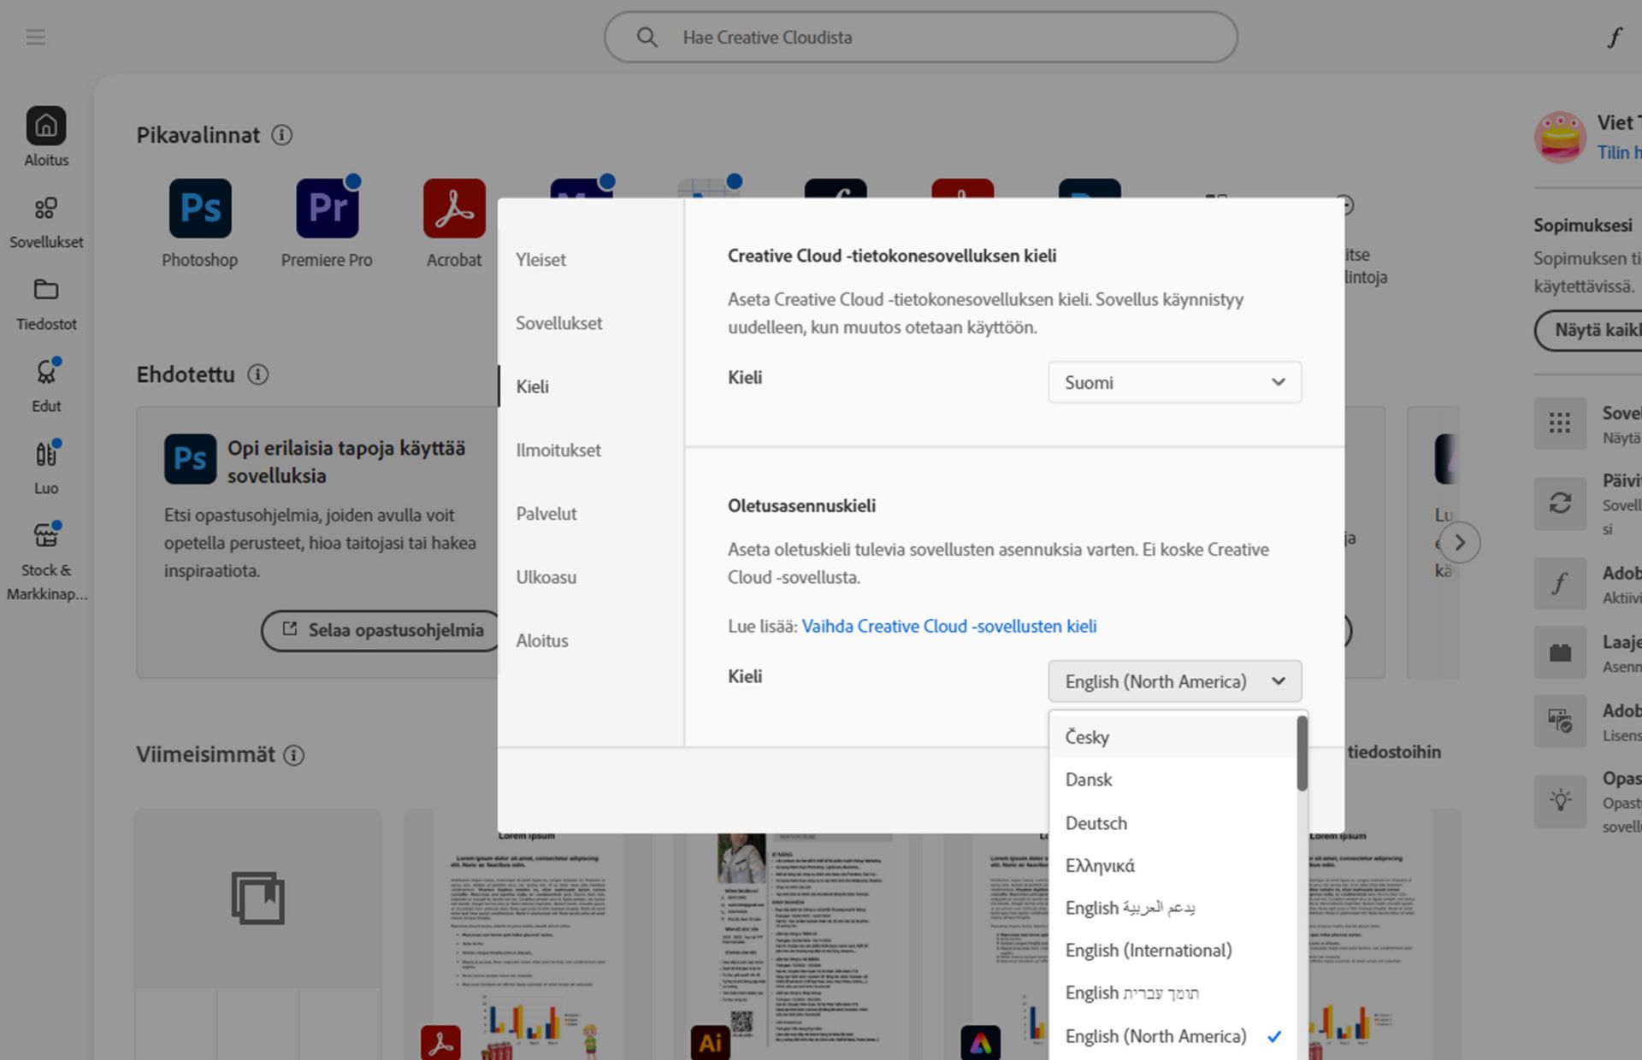Screen dimensions: 1642x1060
Task: Click the language list scrollbar thumb
Action: [1302, 753]
